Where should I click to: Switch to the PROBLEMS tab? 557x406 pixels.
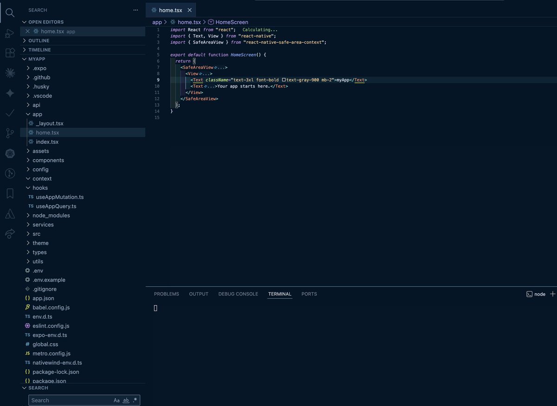pos(166,294)
